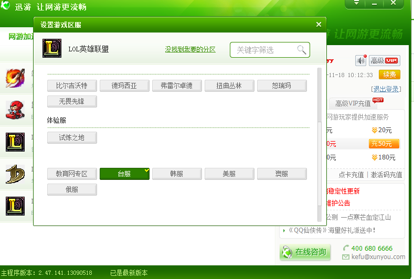
Task: Select the 恕瑞玛 server
Action: point(282,86)
